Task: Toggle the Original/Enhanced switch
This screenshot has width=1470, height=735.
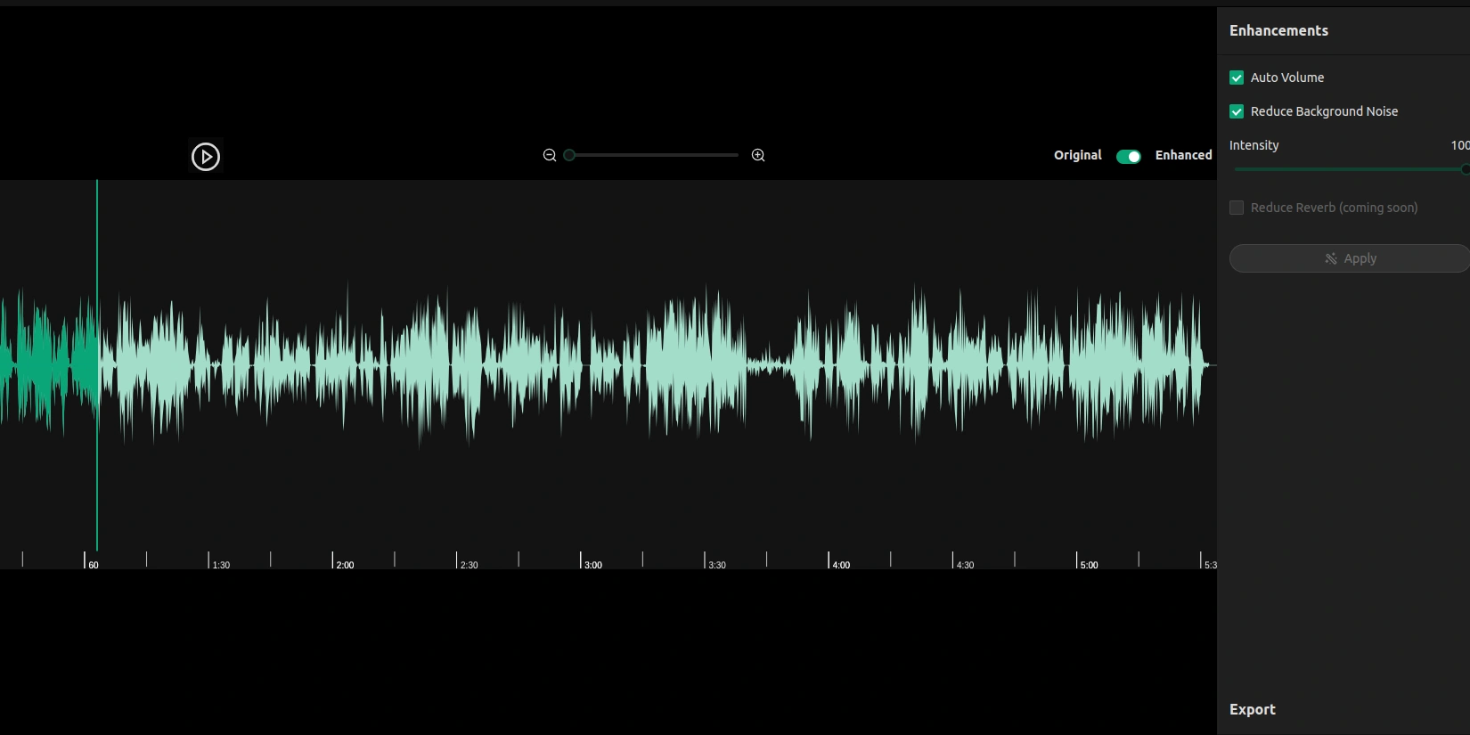Action: [x=1128, y=157]
